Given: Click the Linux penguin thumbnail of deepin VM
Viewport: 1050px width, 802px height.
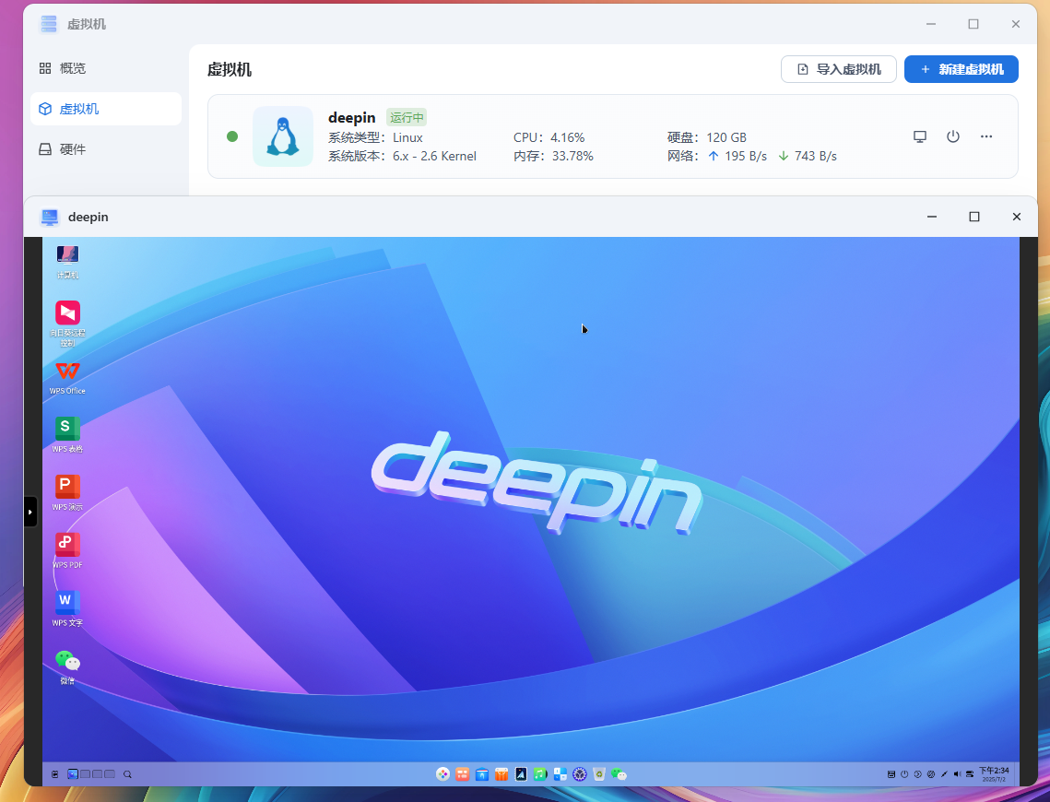Looking at the screenshot, I should pos(283,136).
